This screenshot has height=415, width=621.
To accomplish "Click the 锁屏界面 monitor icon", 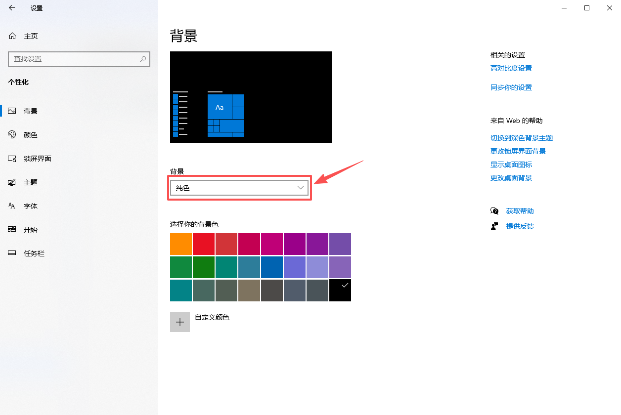I will [12, 159].
